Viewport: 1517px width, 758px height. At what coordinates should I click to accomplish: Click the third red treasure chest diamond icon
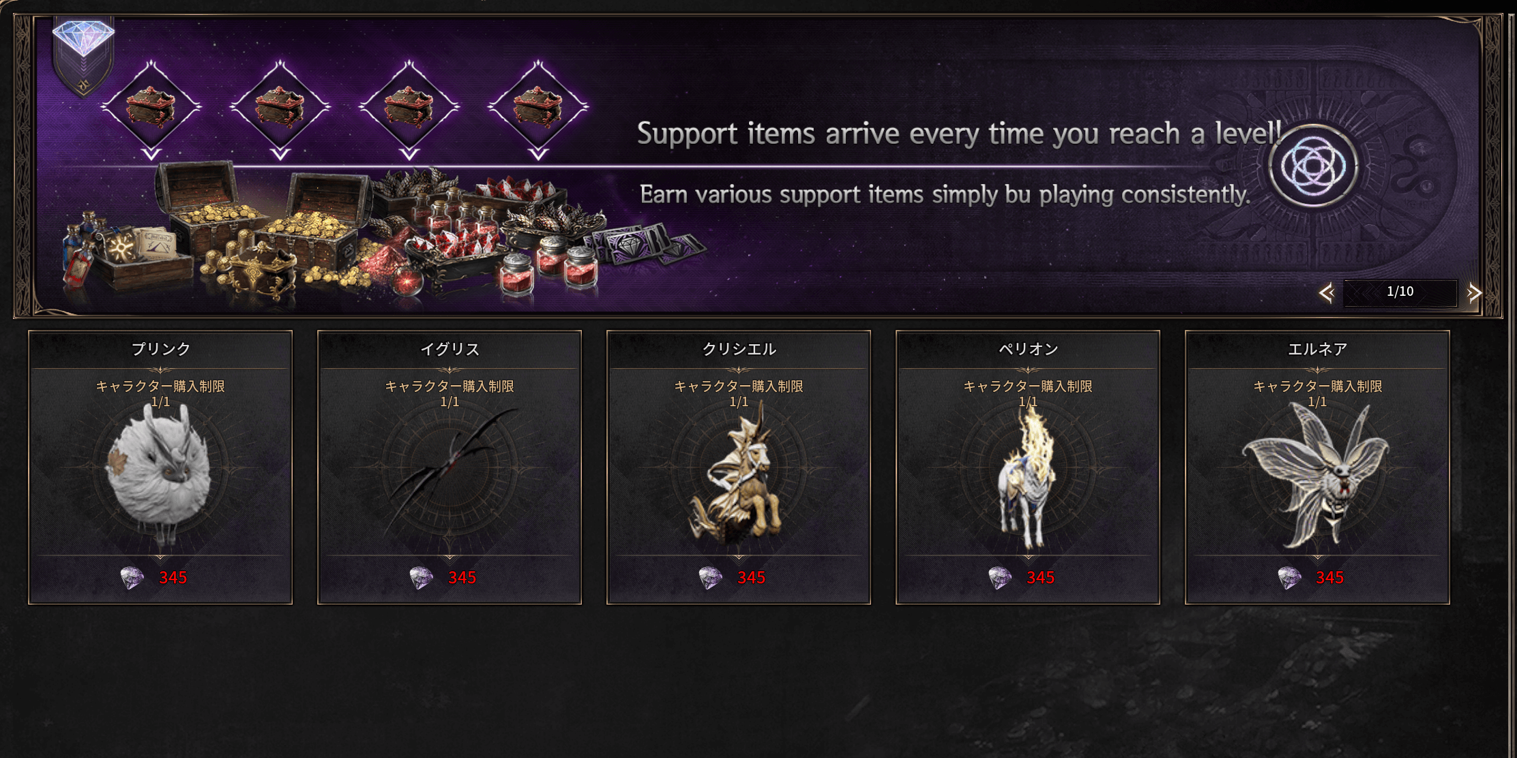pyautogui.click(x=409, y=107)
